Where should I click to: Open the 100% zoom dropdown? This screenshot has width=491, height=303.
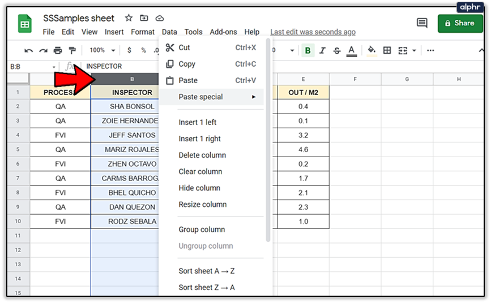101,50
